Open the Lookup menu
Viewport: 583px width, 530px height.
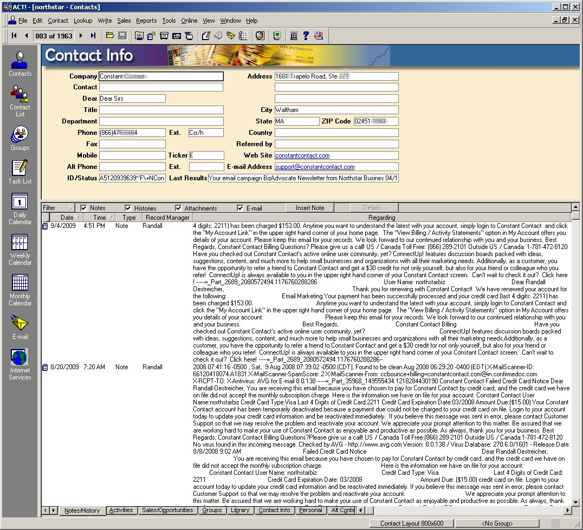[x=83, y=21]
